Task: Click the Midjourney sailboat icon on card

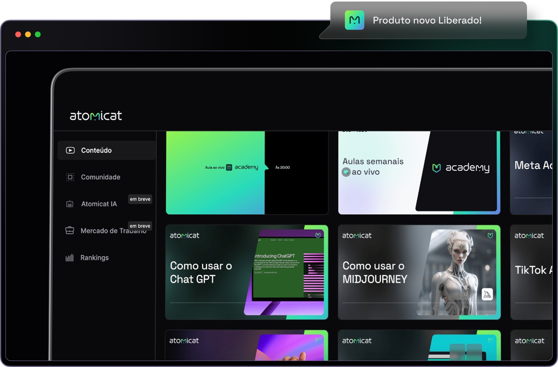Action: (487, 295)
